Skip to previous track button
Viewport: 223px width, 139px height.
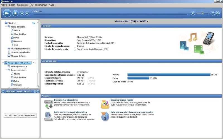(x=22, y=13)
